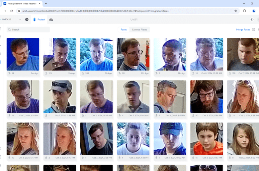The image size is (259, 171).
Task: Click person icon next to count 111
Action: pos(120,73)
